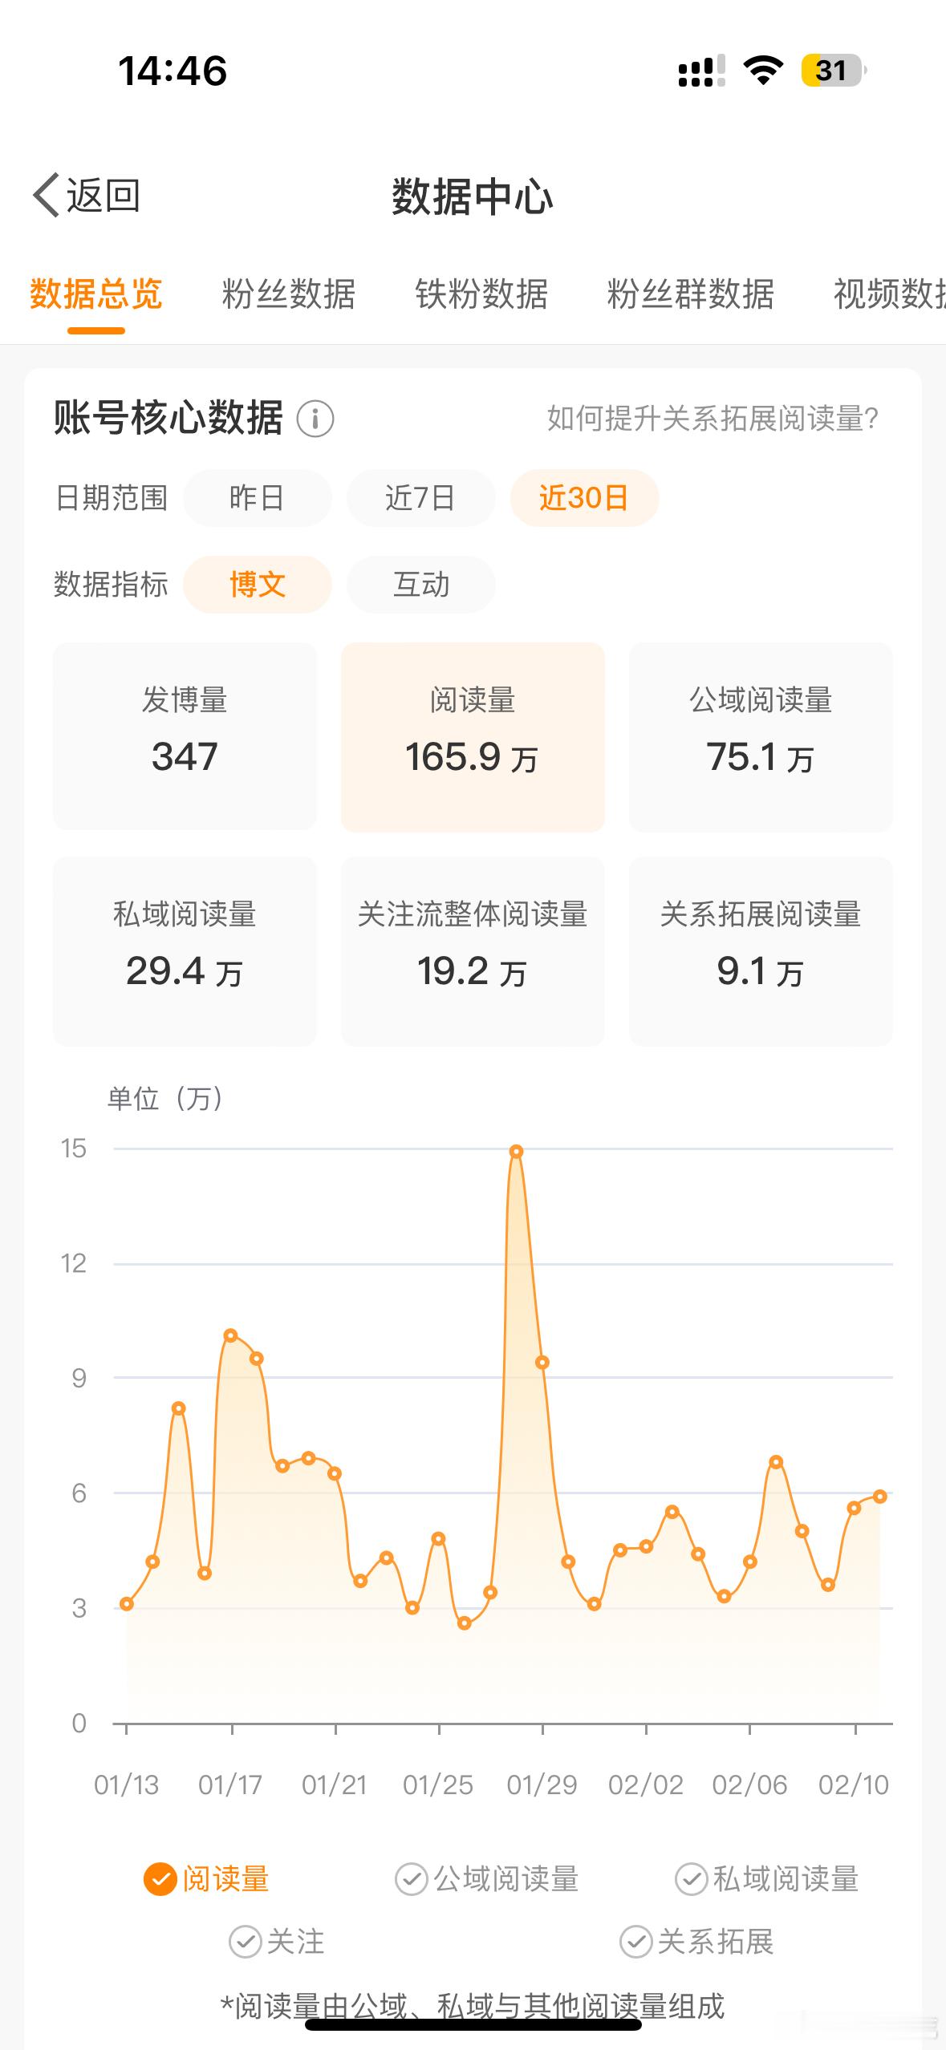946x2050 pixels.
Task: Tap the cellular signal bars icon
Action: click(701, 71)
